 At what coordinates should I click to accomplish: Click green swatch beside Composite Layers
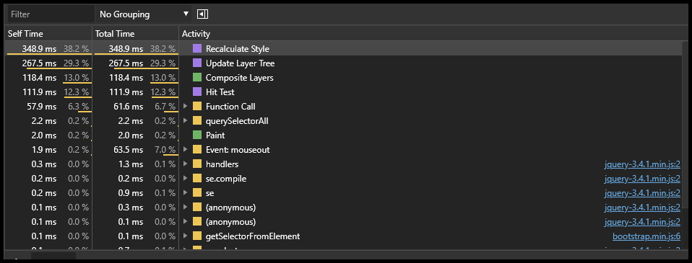point(197,78)
